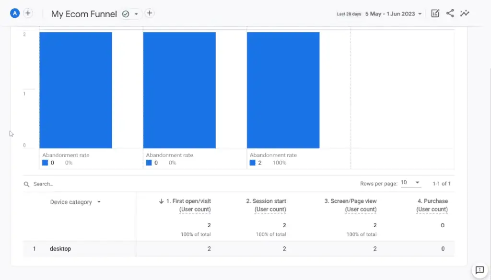Open the Insights sparkle icon
Viewport: 491px width, 280px height.
point(465,13)
